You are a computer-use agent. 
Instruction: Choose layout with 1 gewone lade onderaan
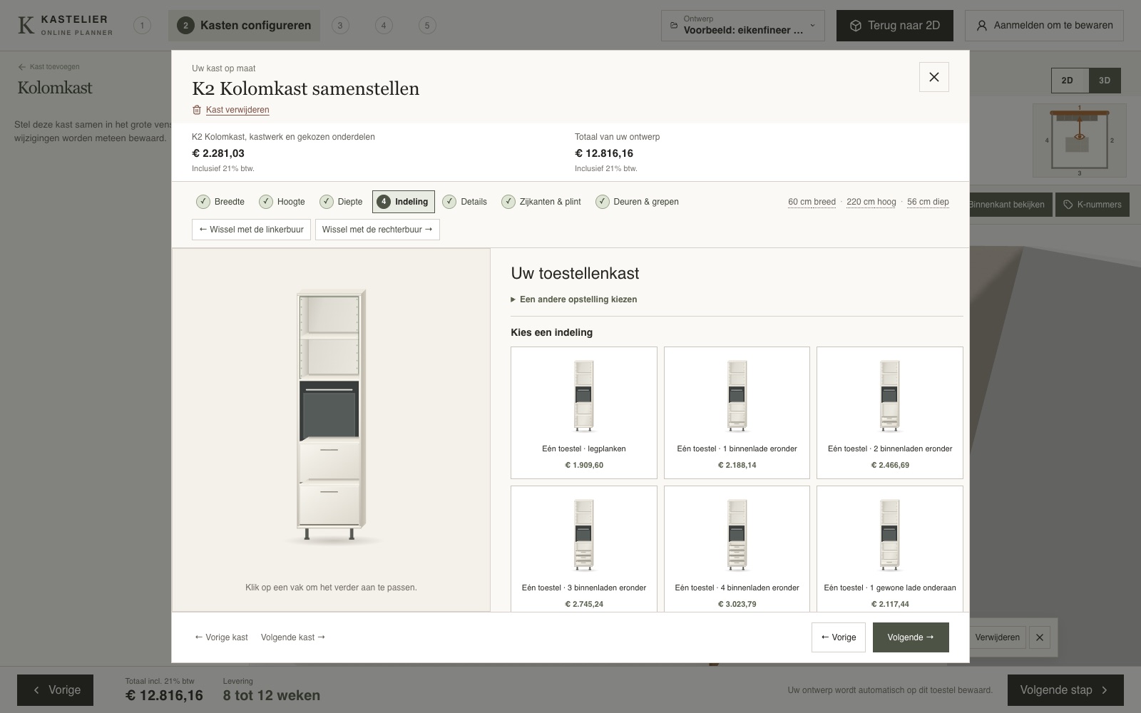(x=890, y=549)
